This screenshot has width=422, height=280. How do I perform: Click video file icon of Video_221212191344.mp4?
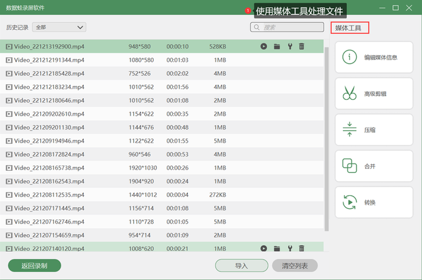(x=9, y=60)
